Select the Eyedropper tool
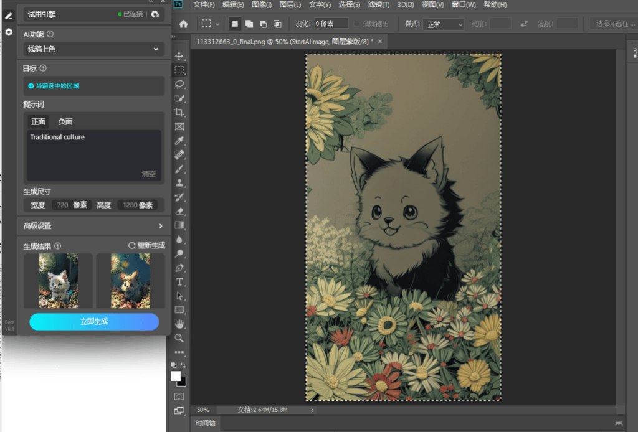The image size is (638, 432). pos(179,141)
